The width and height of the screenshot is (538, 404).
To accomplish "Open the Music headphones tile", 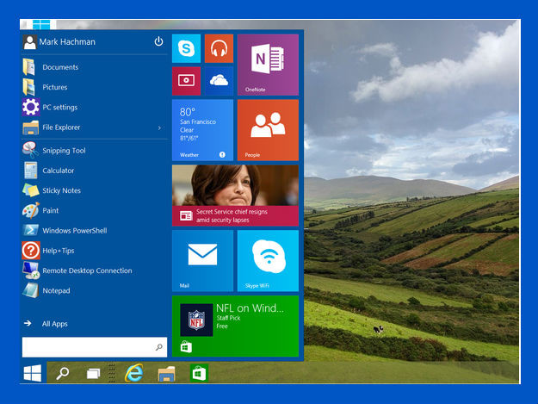I will pyautogui.click(x=219, y=48).
